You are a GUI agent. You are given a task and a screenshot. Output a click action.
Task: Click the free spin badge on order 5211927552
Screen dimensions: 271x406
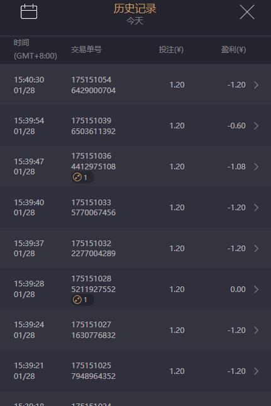tap(82, 300)
